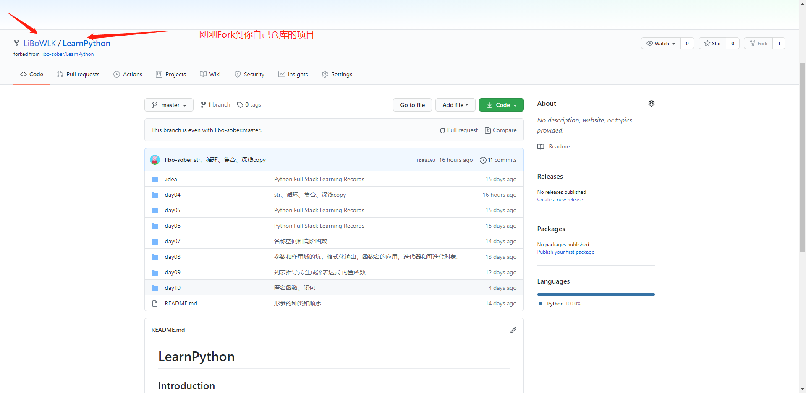The width and height of the screenshot is (806, 393).
Task: Edit README.md with the pencil icon
Action: 513,330
